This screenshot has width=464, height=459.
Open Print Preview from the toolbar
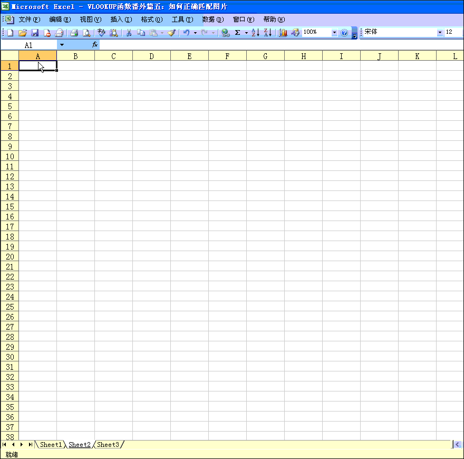click(86, 33)
